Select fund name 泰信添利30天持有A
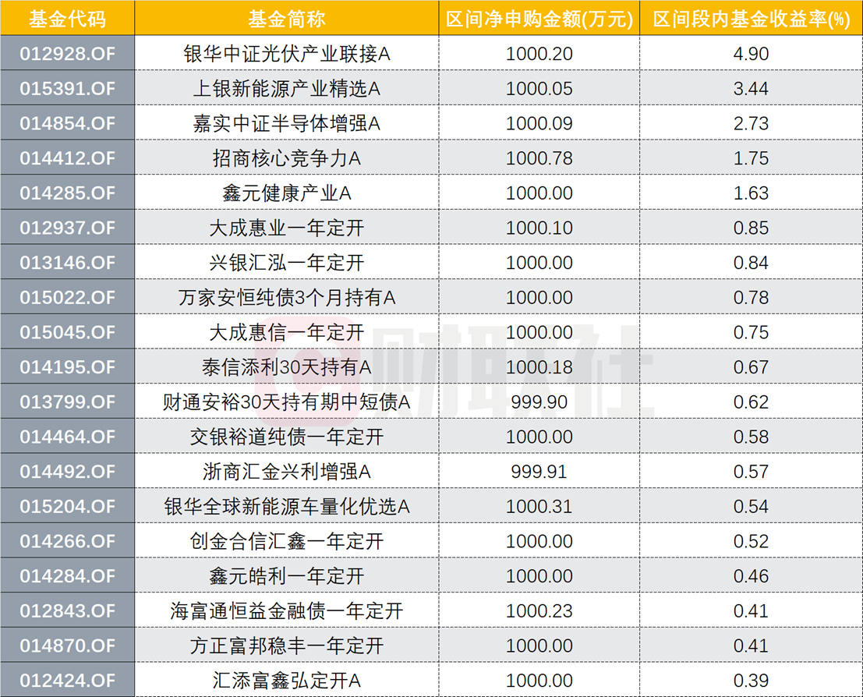 pos(287,367)
